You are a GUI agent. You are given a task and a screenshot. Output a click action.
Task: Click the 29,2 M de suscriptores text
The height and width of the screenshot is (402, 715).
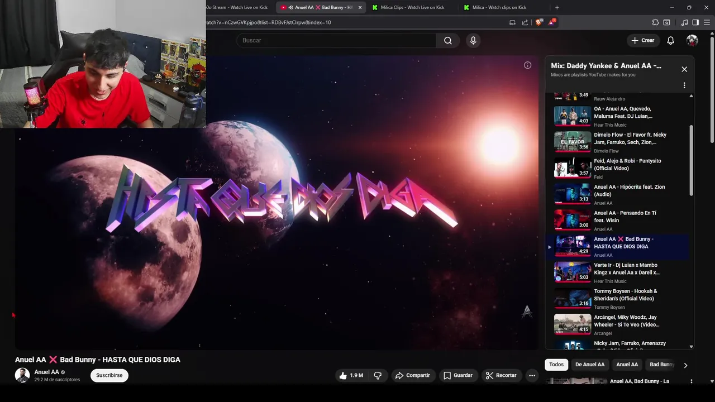(57, 380)
